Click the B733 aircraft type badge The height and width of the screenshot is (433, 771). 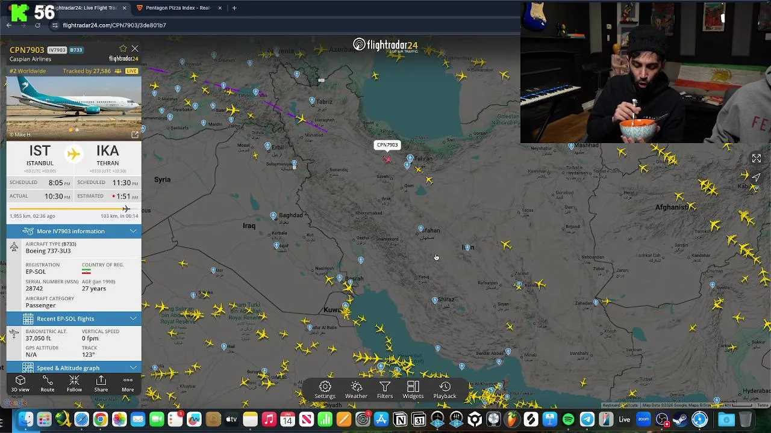(x=76, y=50)
